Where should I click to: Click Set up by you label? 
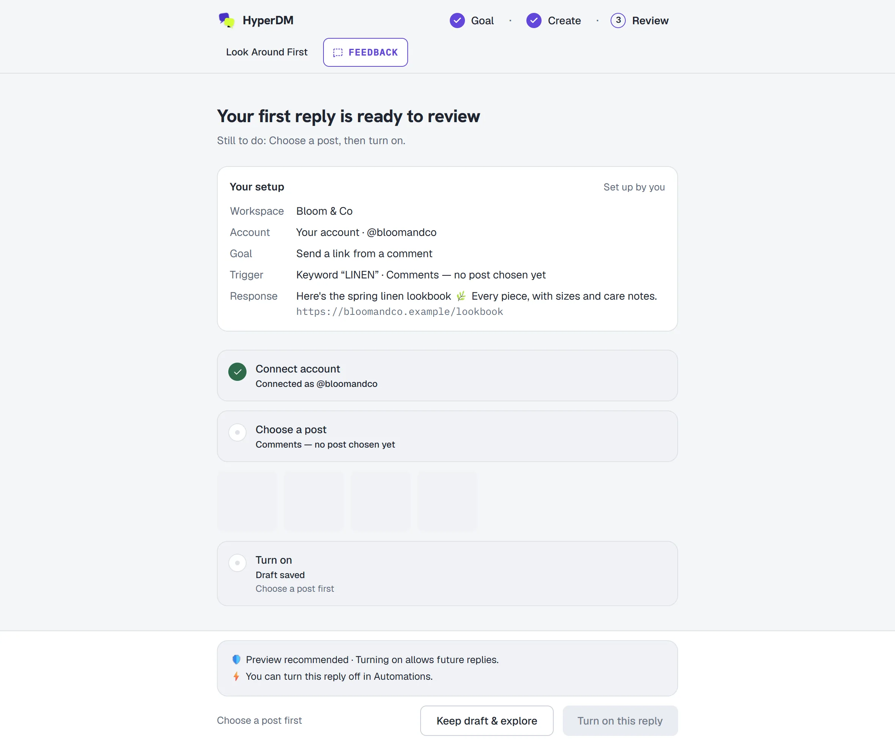pos(634,187)
